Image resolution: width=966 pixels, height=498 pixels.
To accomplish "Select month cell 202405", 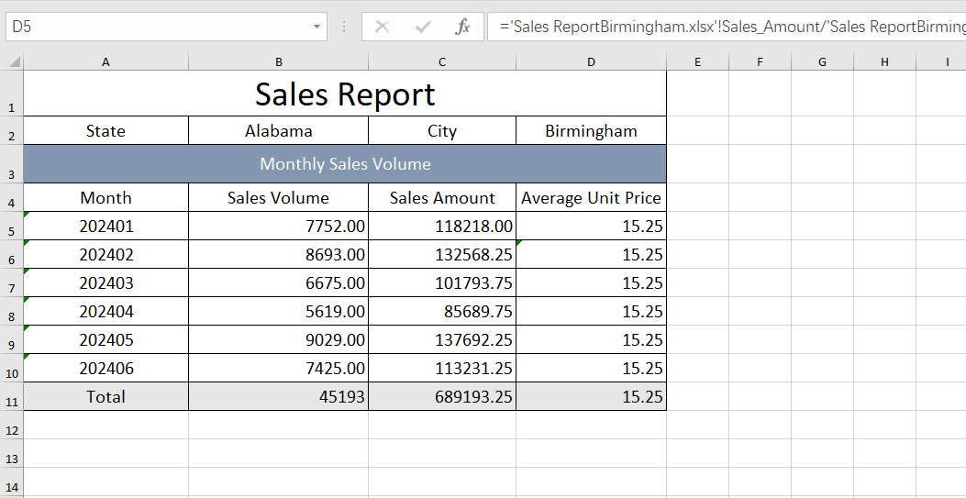I will pyautogui.click(x=106, y=339).
